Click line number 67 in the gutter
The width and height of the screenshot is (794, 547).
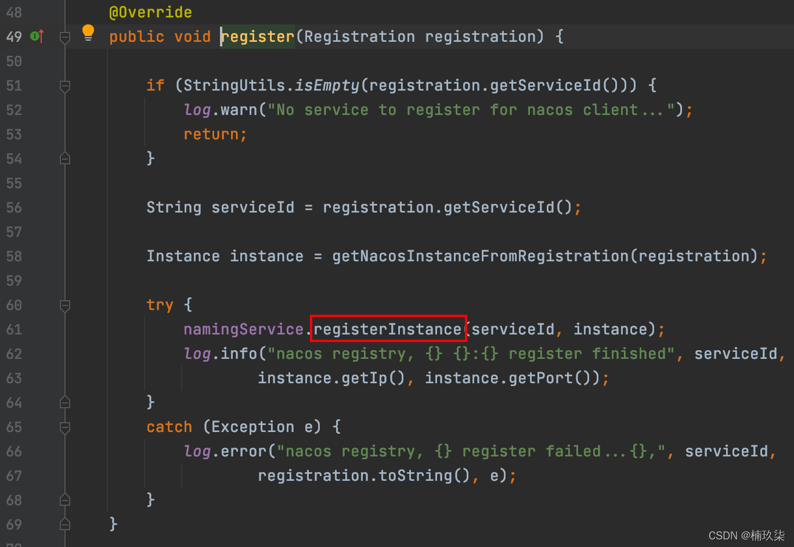(14, 476)
